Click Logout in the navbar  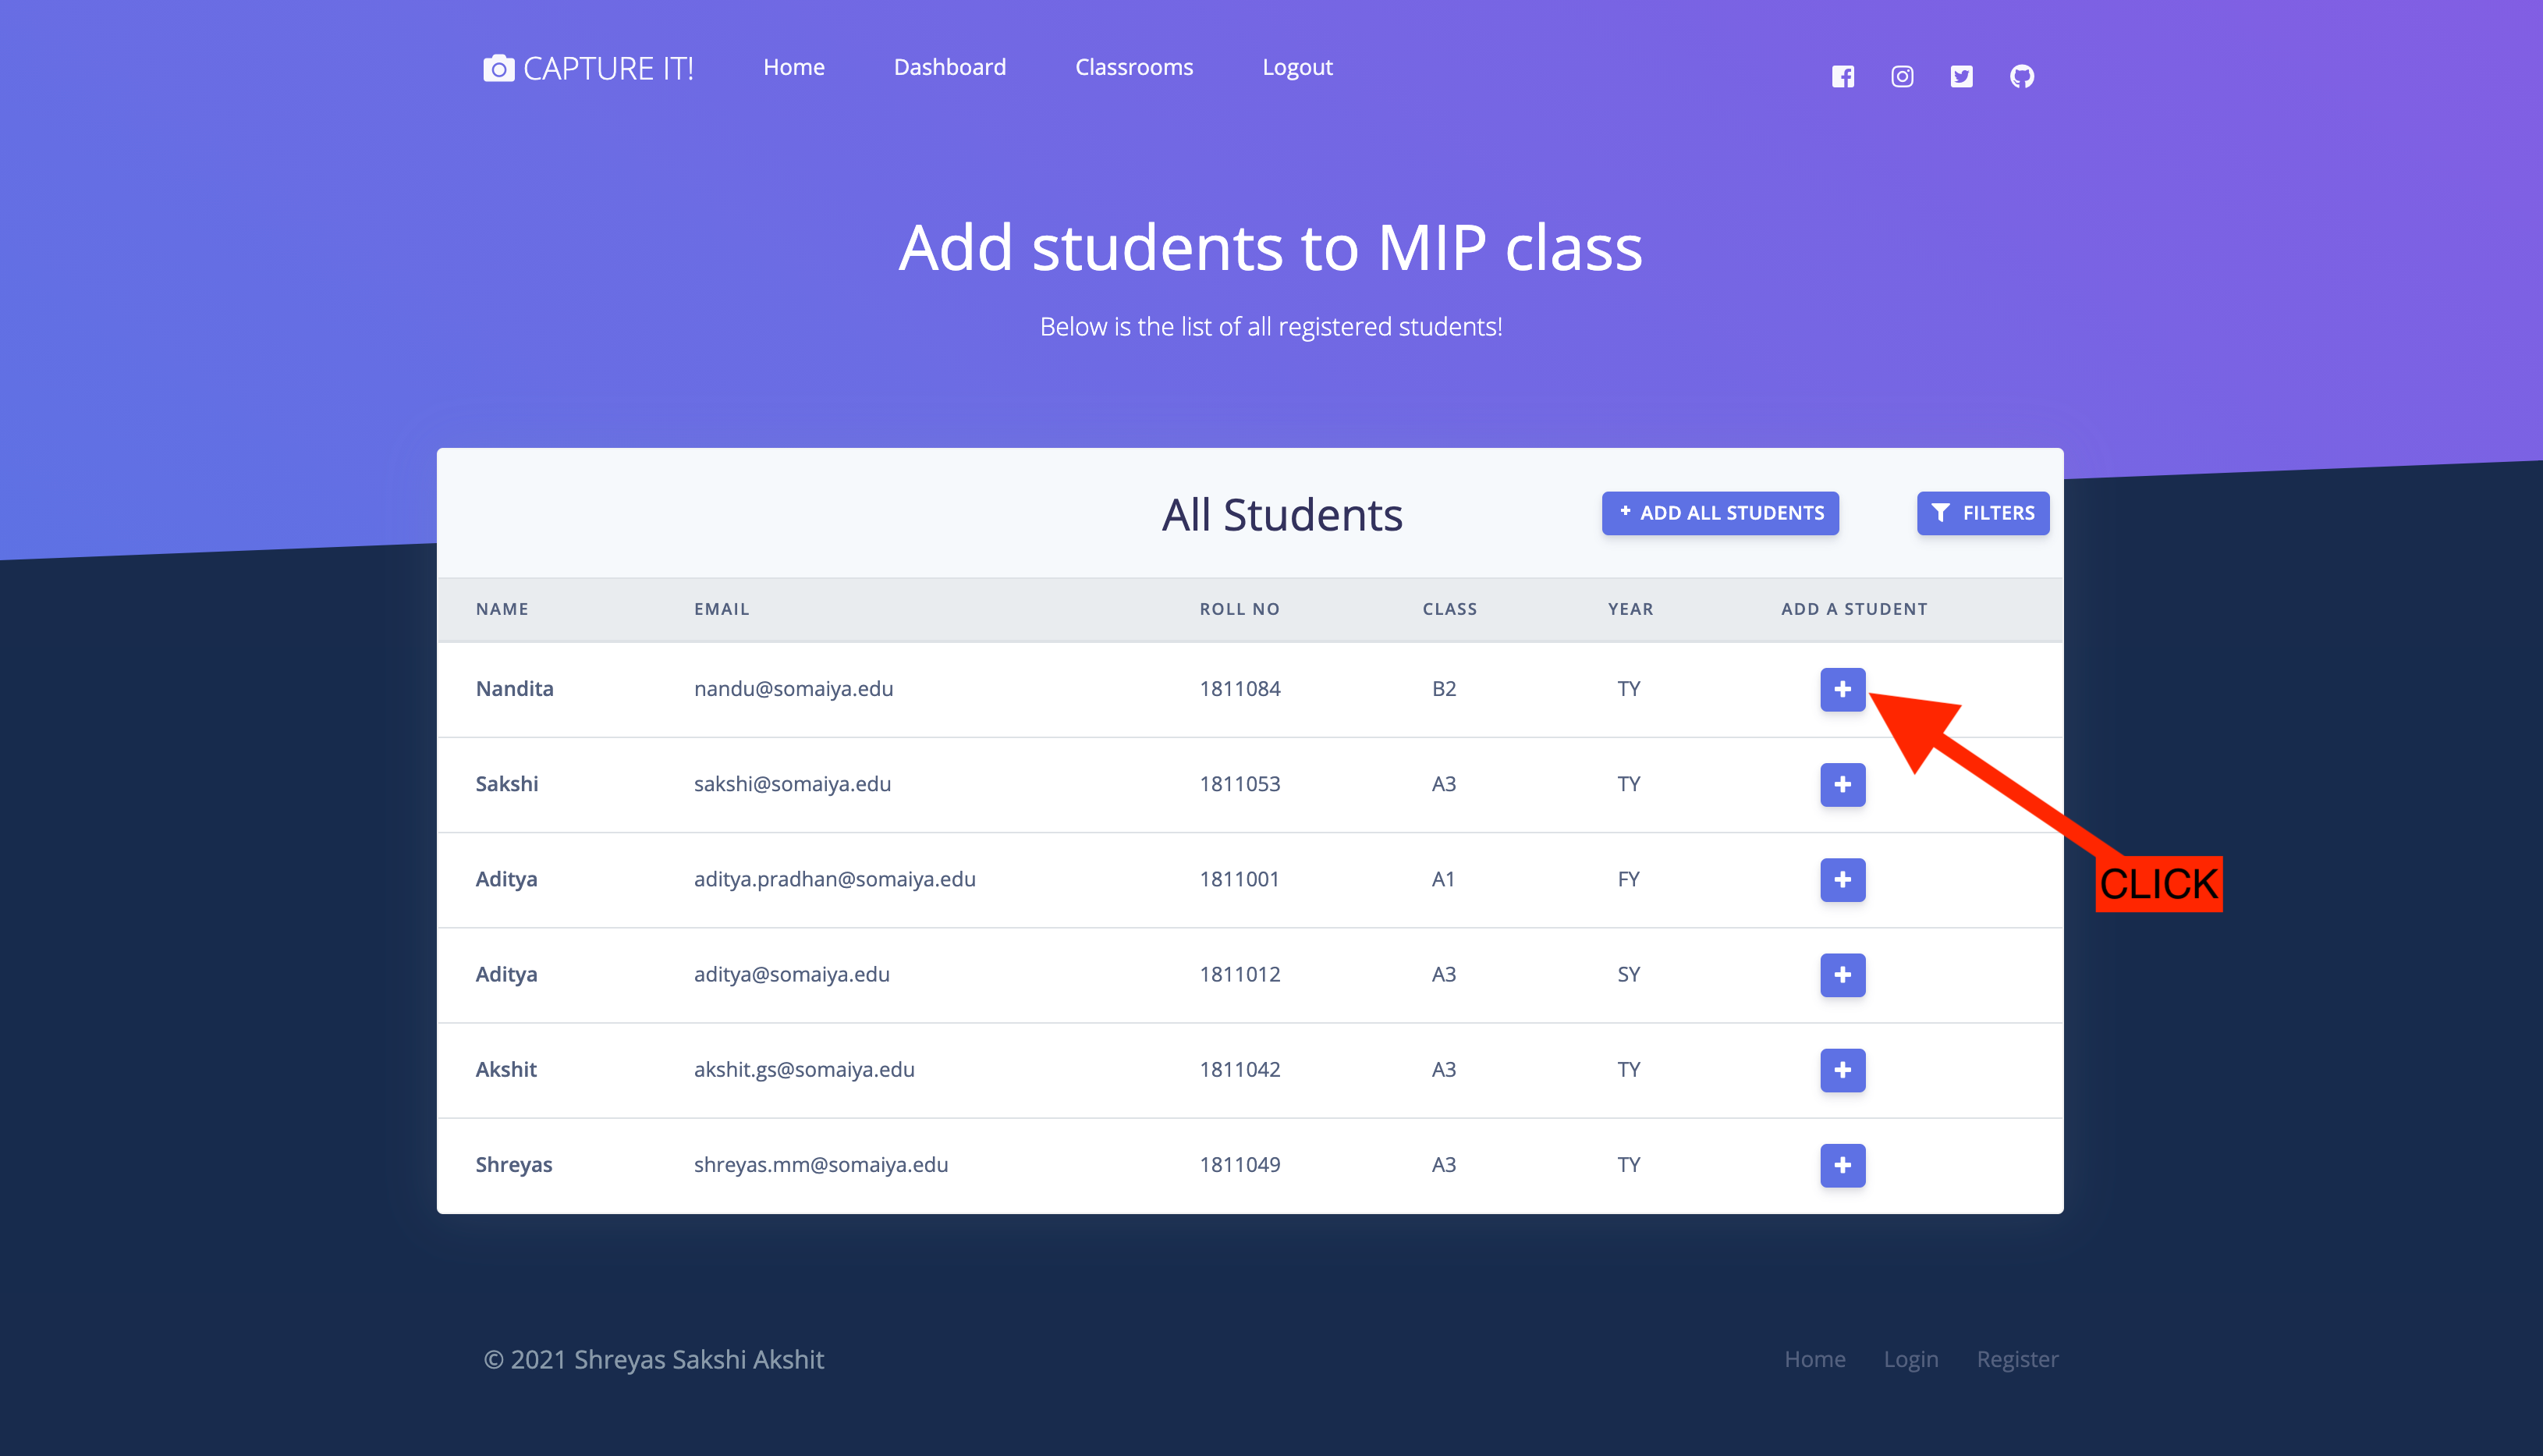1296,67
